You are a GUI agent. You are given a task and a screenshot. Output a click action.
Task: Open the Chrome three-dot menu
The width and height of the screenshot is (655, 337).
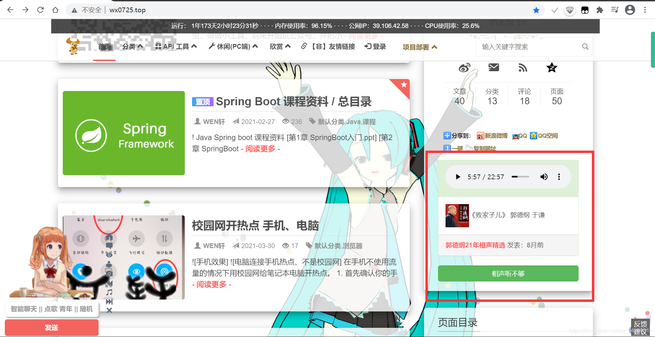pos(645,10)
